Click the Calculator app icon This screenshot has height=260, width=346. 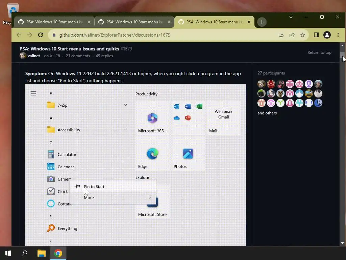(51, 154)
